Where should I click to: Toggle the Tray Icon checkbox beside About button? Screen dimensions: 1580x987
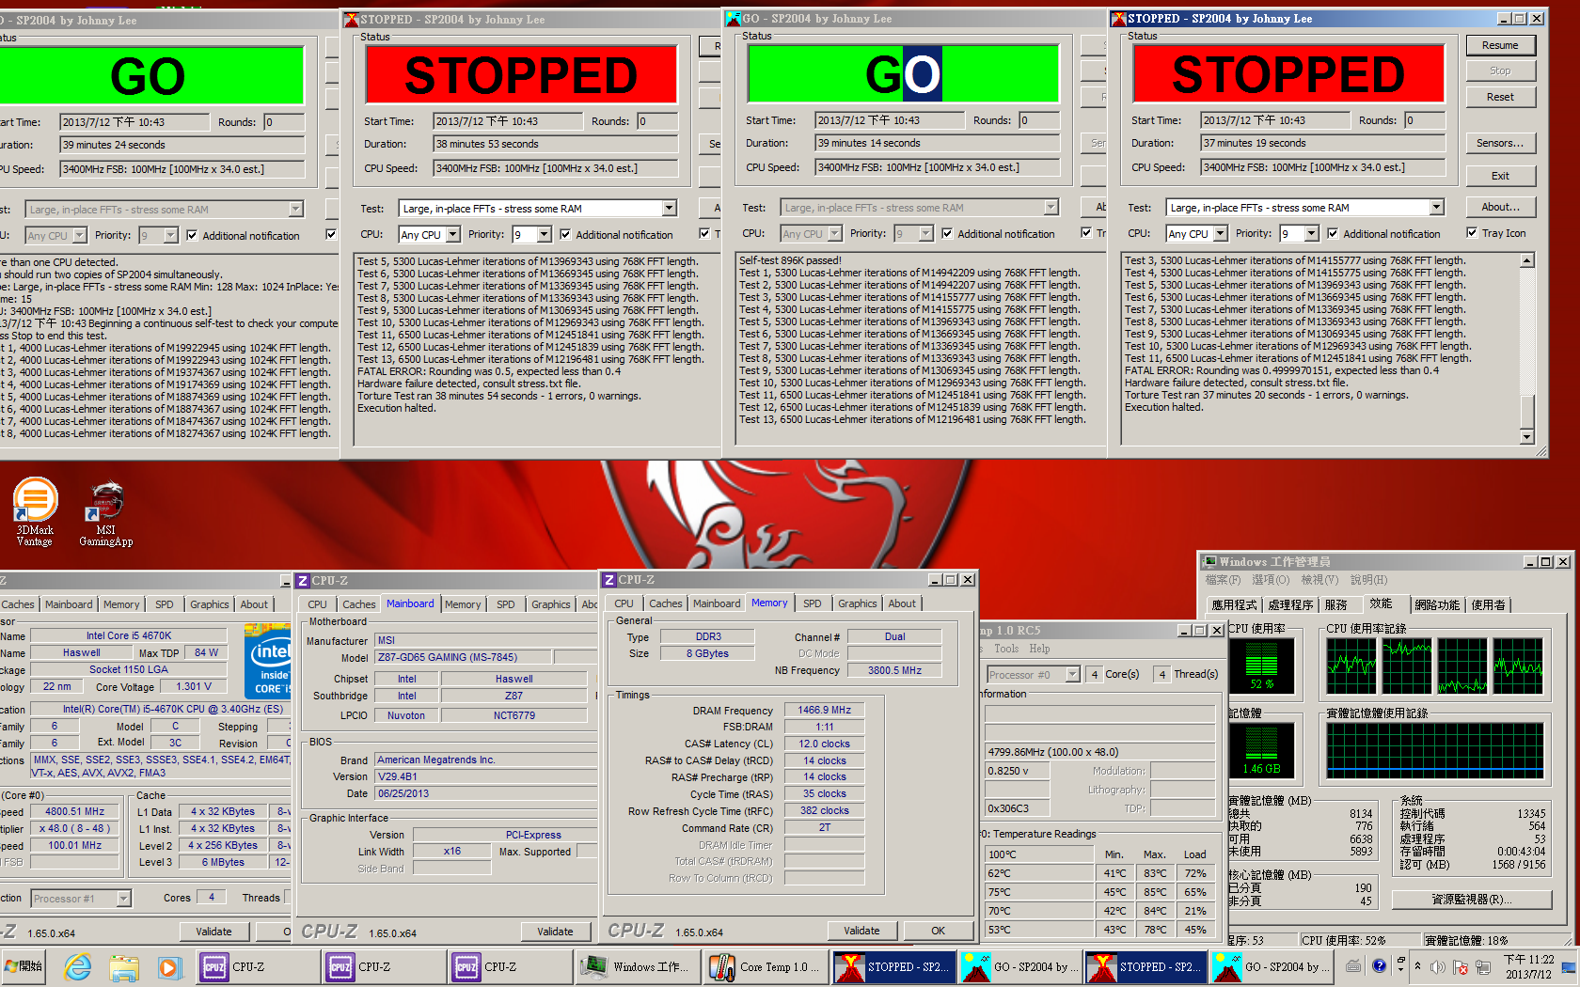(x=1472, y=233)
